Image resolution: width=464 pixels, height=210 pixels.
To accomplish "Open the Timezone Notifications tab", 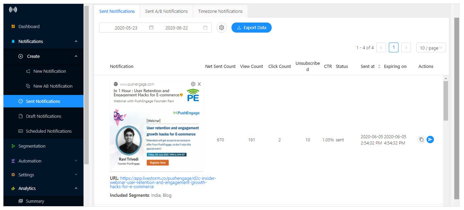I will (220, 11).
